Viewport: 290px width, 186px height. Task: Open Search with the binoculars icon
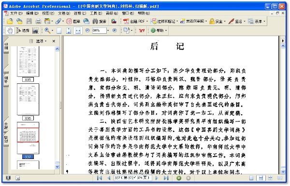99,21
